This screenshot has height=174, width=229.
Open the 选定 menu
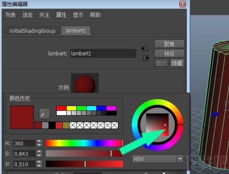coord(27,15)
